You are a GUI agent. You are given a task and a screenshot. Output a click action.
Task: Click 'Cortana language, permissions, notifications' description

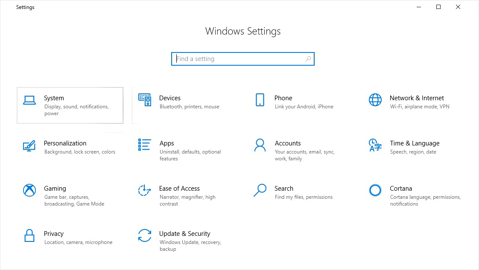[x=425, y=200]
